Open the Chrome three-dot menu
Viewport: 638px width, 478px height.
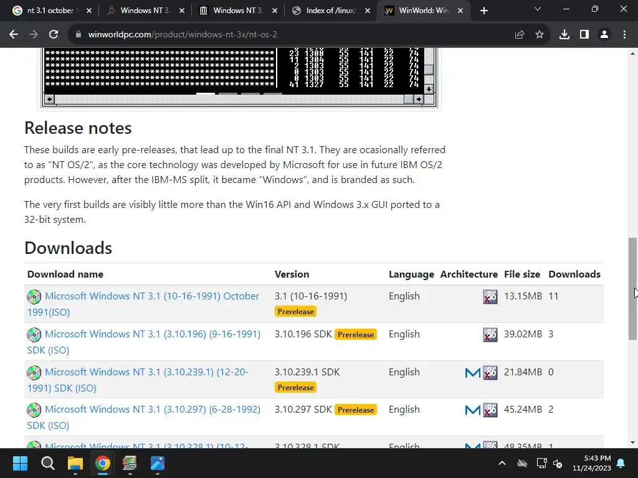point(624,35)
